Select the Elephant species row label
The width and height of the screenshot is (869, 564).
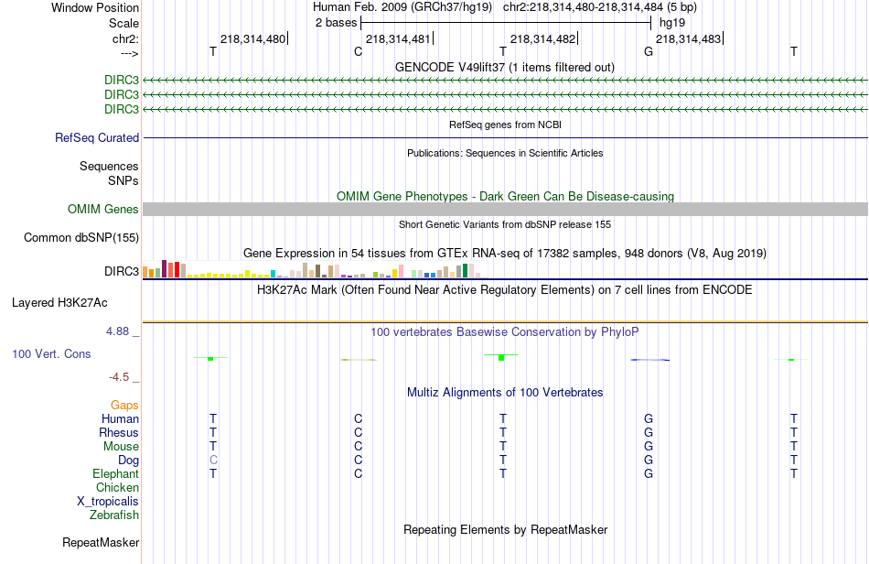click(115, 473)
